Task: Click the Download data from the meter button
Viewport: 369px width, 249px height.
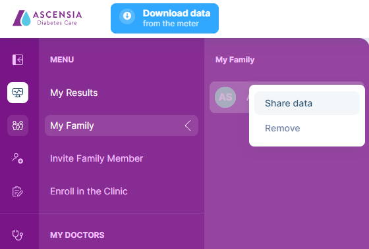Action: click(165, 18)
